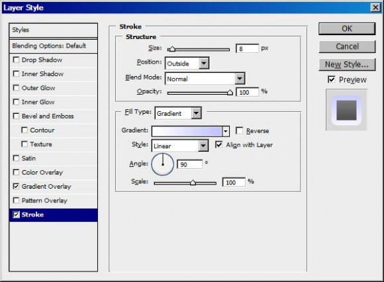Click the style preview thumbnail
Image resolution: width=384 pixels, height=282 pixels.
(x=346, y=110)
